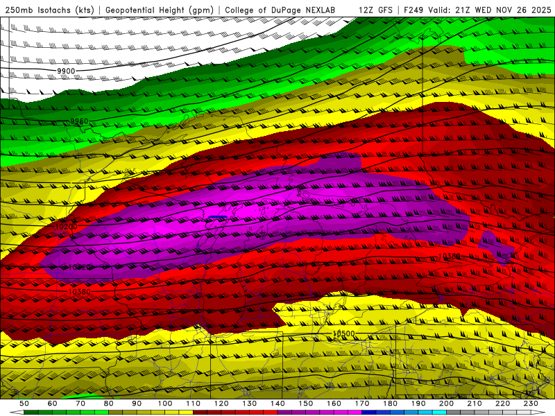Click the cyan swatch just before 200

coord(439,413)
